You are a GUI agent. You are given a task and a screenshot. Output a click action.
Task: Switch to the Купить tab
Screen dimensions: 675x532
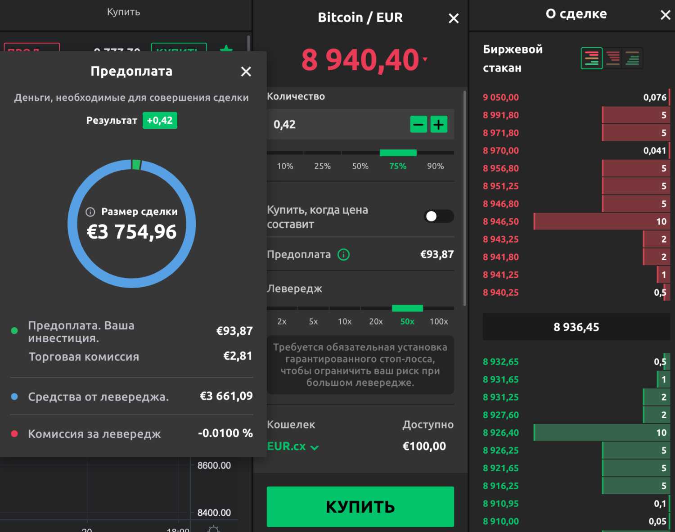(124, 12)
